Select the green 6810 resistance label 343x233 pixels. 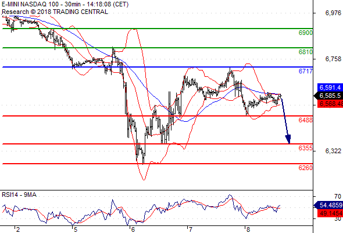pos(305,52)
